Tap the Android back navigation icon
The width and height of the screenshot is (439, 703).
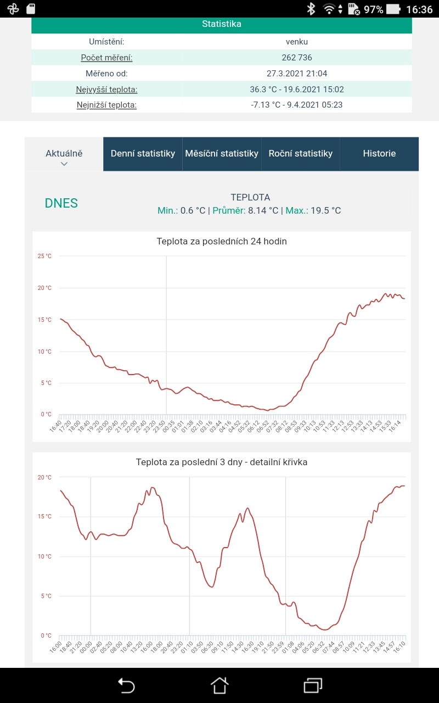126,685
